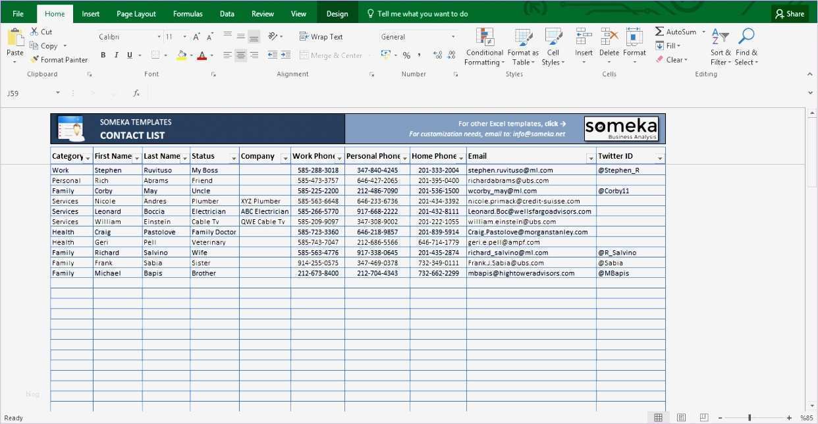Screen dimensions: 818x424
Task: Activate the Format Painter
Action: (x=59, y=59)
